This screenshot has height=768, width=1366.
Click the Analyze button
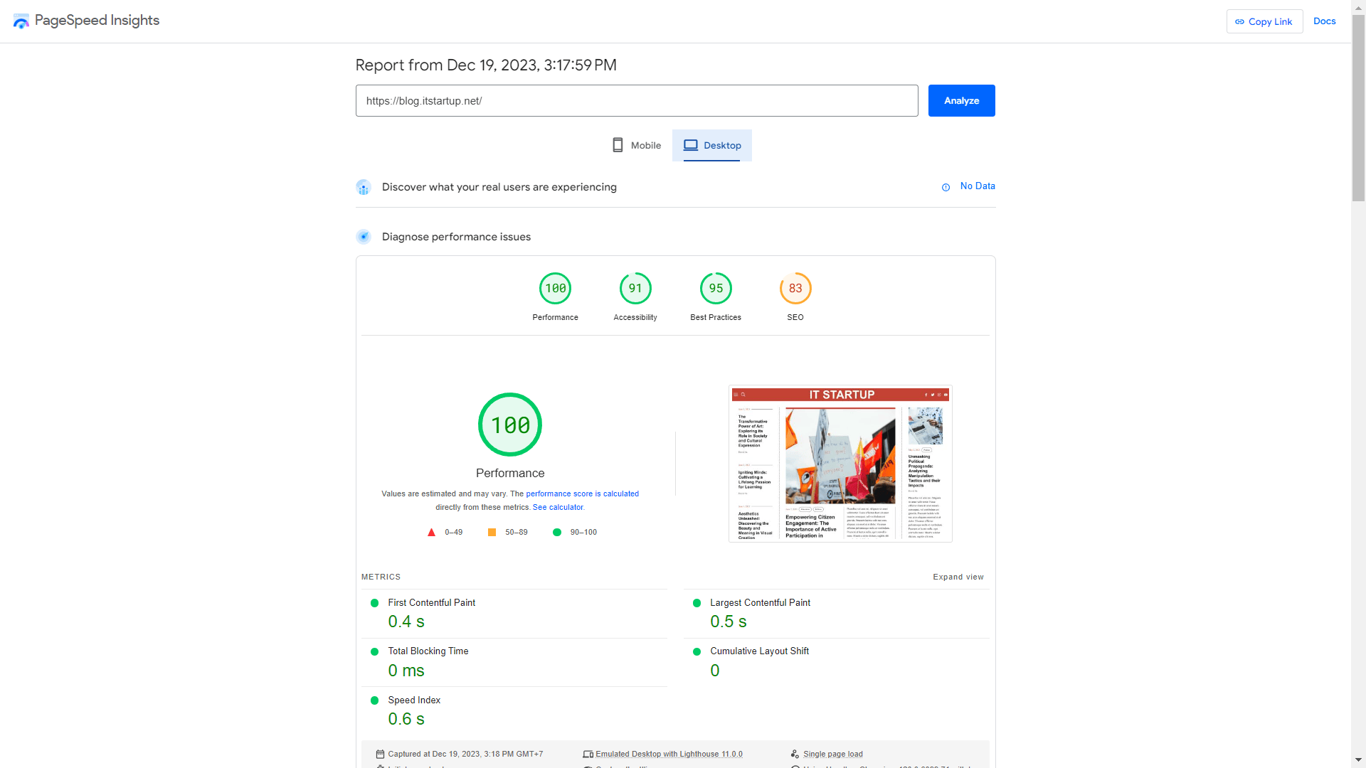(961, 101)
